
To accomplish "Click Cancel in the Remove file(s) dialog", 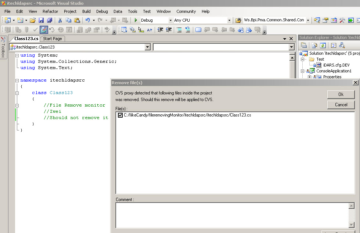I will pyautogui.click(x=341, y=105).
